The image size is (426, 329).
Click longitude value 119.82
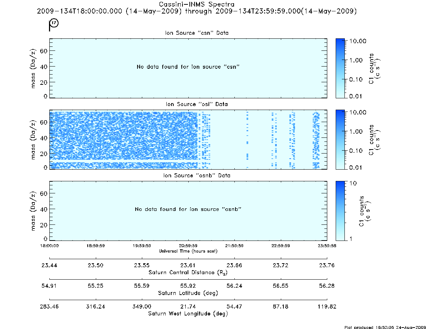tap(327, 306)
